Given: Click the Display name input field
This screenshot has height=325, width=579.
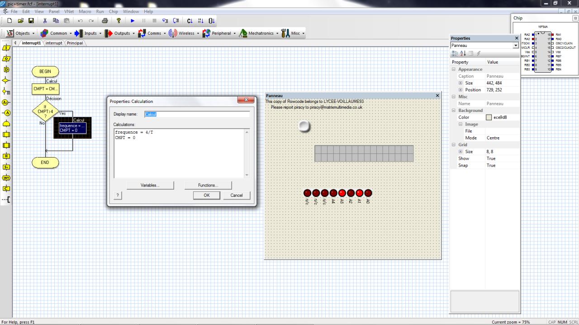Looking at the screenshot, I should coord(197,114).
